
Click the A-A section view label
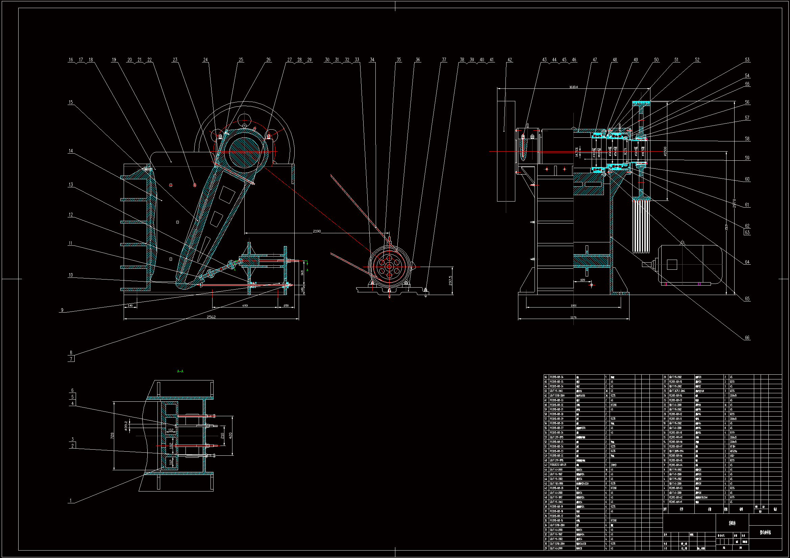point(180,371)
